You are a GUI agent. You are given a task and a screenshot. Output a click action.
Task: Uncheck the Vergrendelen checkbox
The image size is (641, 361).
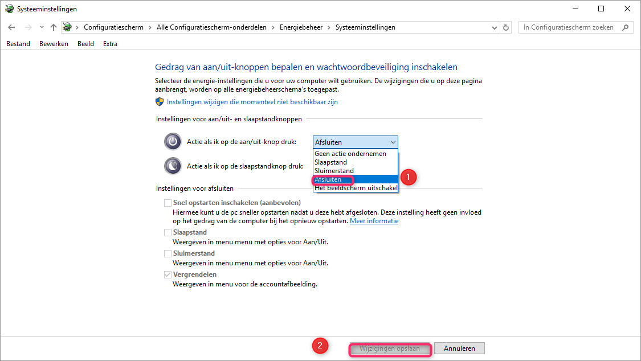coord(168,275)
